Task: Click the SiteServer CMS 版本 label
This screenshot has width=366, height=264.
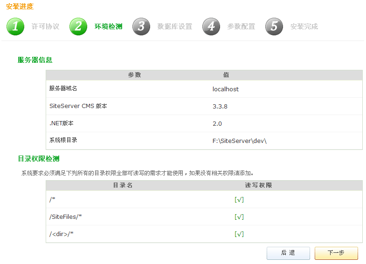Action: 78,106
